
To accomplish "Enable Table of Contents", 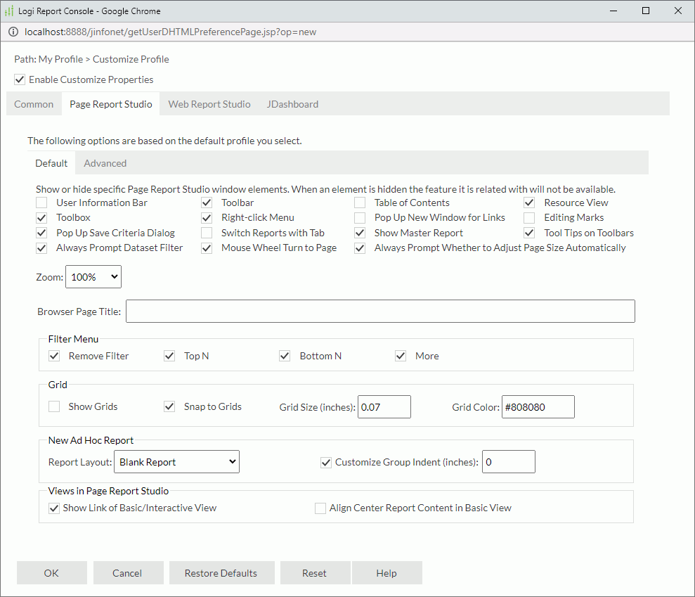I will click(359, 203).
